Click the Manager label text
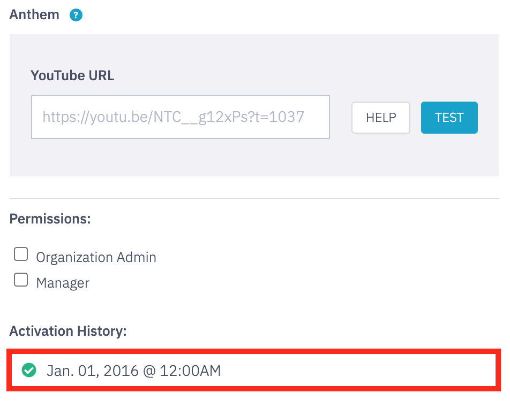510x401 pixels. [x=63, y=283]
